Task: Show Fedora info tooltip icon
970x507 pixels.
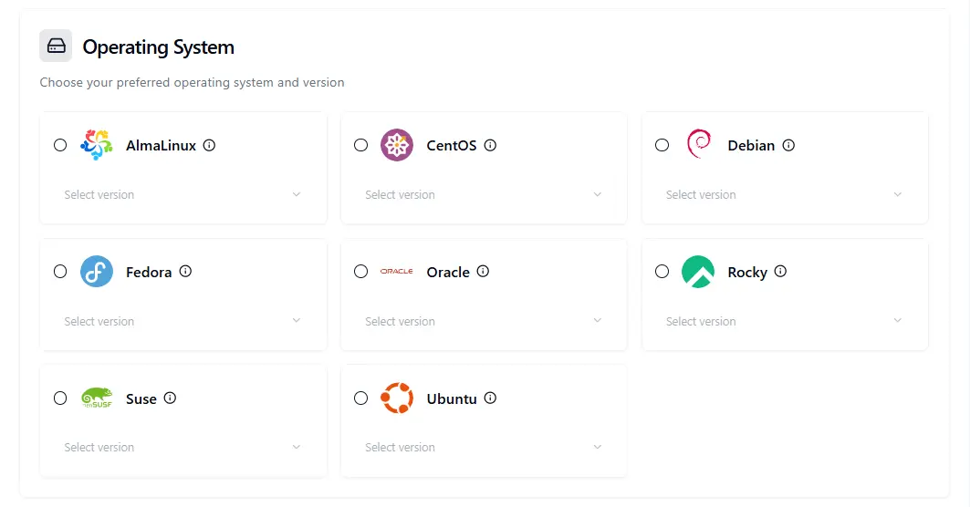Action: (185, 272)
